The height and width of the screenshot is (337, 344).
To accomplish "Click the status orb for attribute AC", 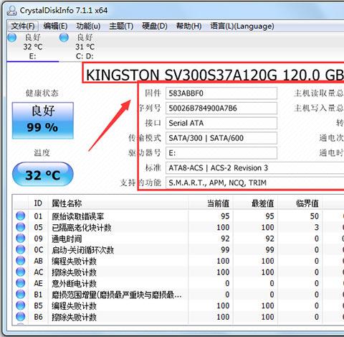I will tap(21, 272).
